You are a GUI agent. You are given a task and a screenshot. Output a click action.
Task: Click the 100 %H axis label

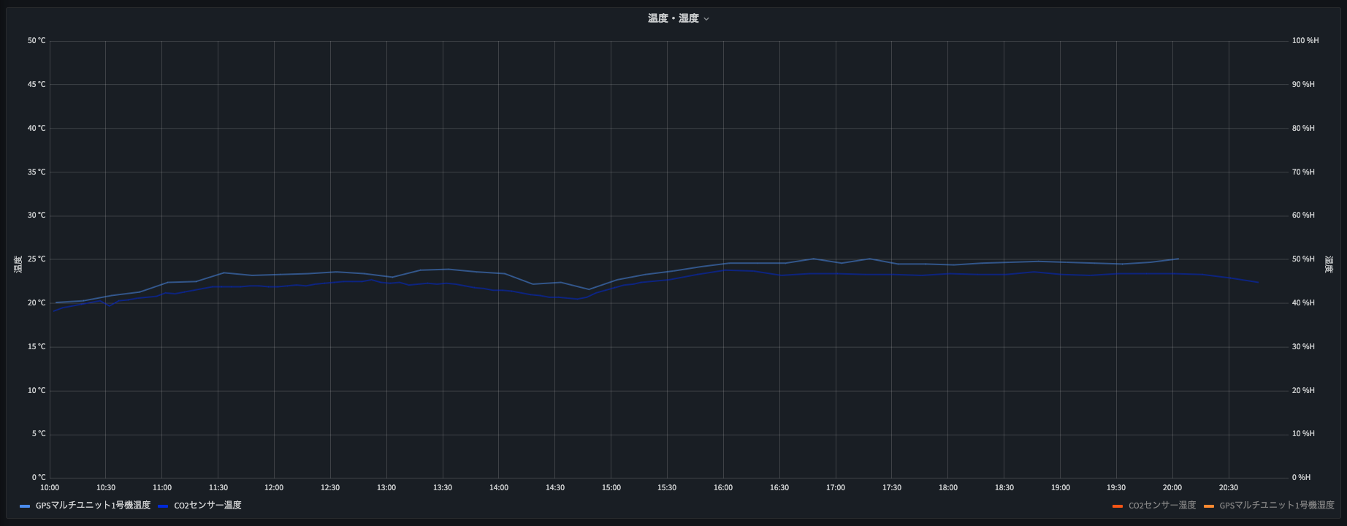(x=1305, y=41)
